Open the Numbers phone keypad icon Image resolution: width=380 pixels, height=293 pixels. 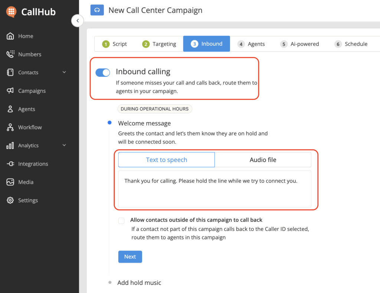tap(10, 54)
